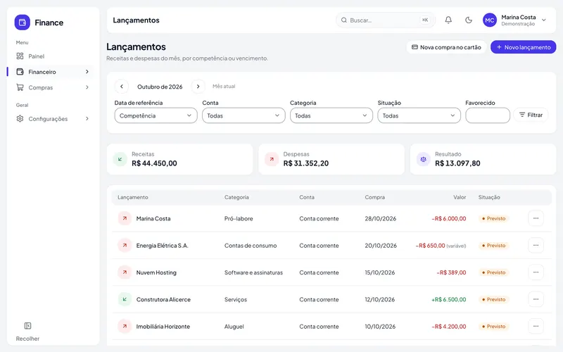563x352 pixels.
Task: Go to previous month arrow
Action: tap(122, 87)
